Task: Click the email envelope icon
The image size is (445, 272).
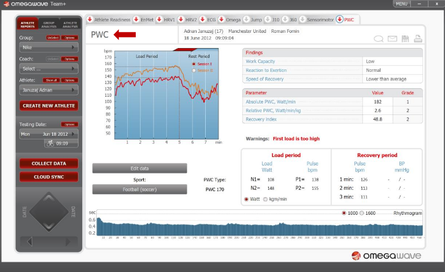Action: [392, 38]
